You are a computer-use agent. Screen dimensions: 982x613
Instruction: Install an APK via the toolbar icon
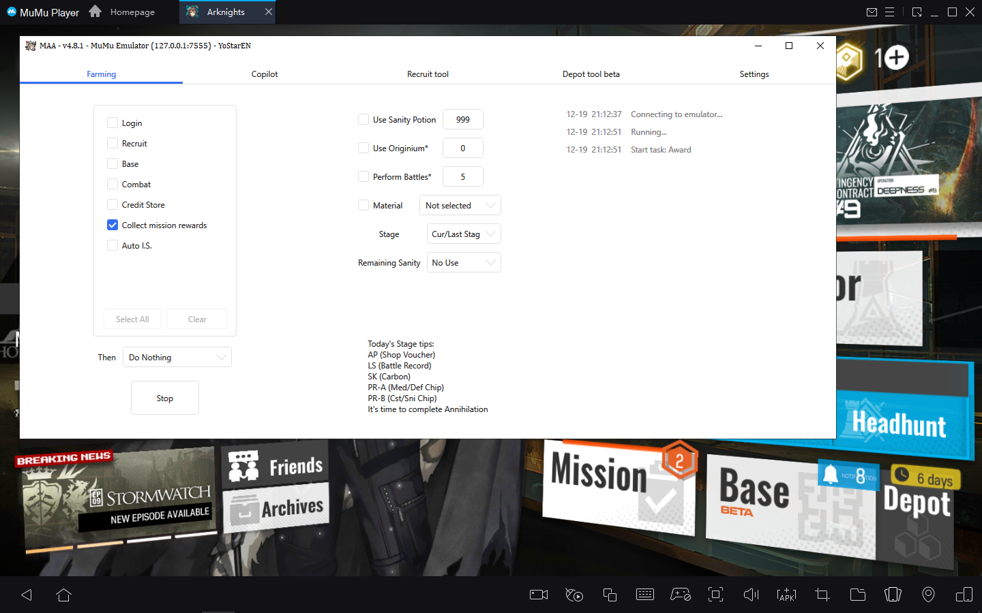tap(786, 595)
